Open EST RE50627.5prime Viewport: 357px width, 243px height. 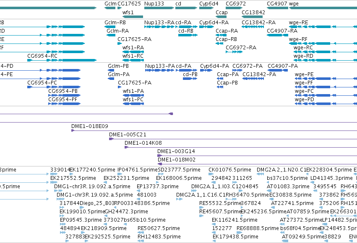pos(159,228)
